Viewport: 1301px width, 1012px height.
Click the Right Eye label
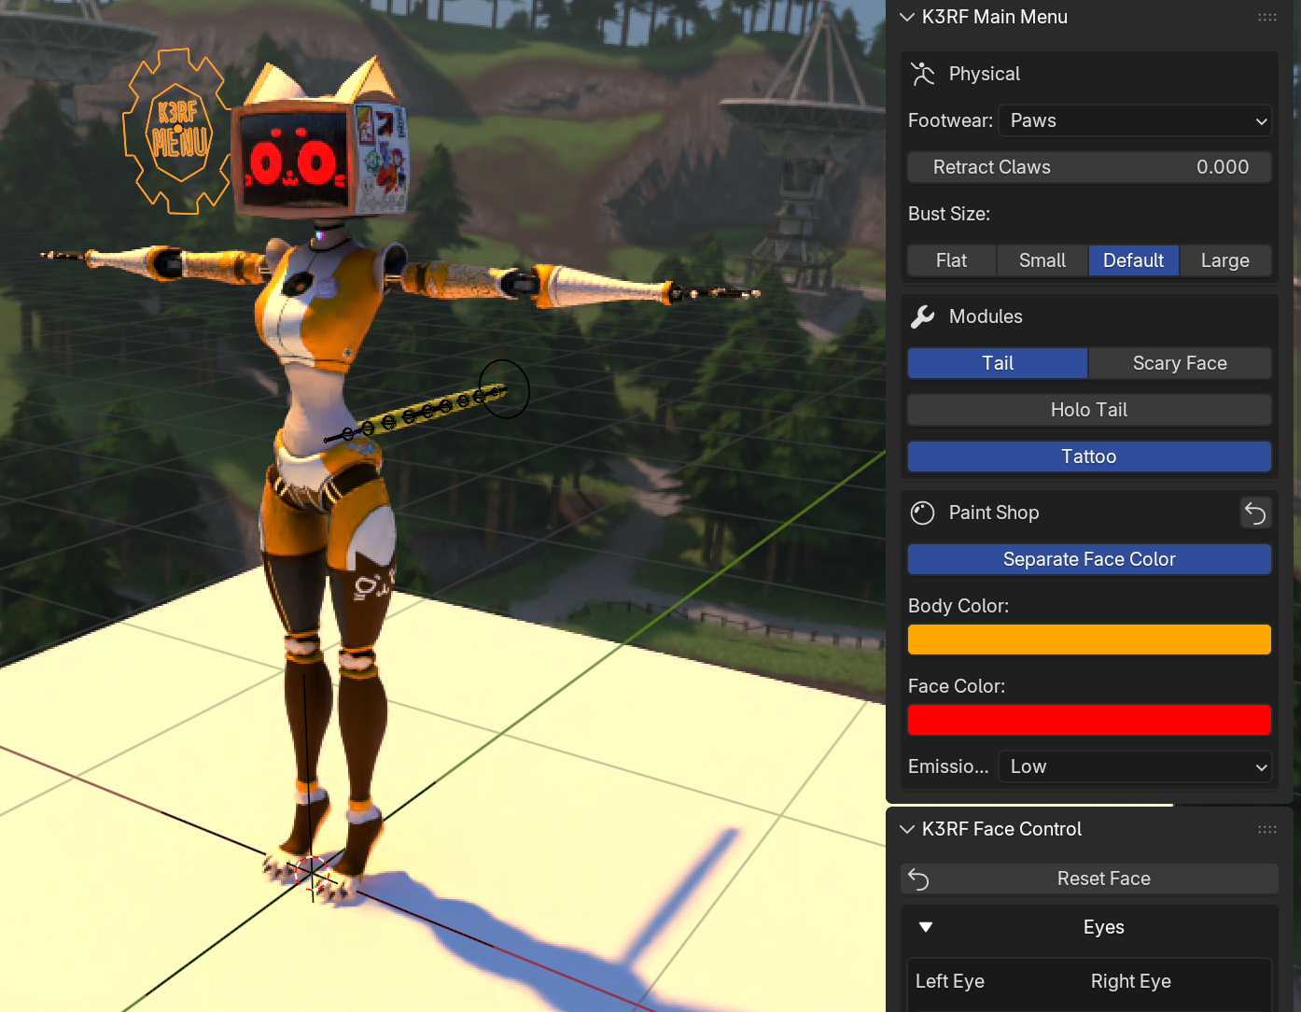pyautogui.click(x=1131, y=981)
